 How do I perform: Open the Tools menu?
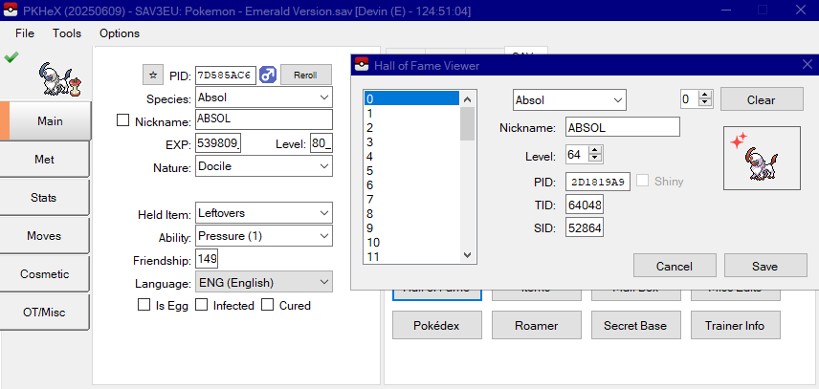click(x=67, y=32)
